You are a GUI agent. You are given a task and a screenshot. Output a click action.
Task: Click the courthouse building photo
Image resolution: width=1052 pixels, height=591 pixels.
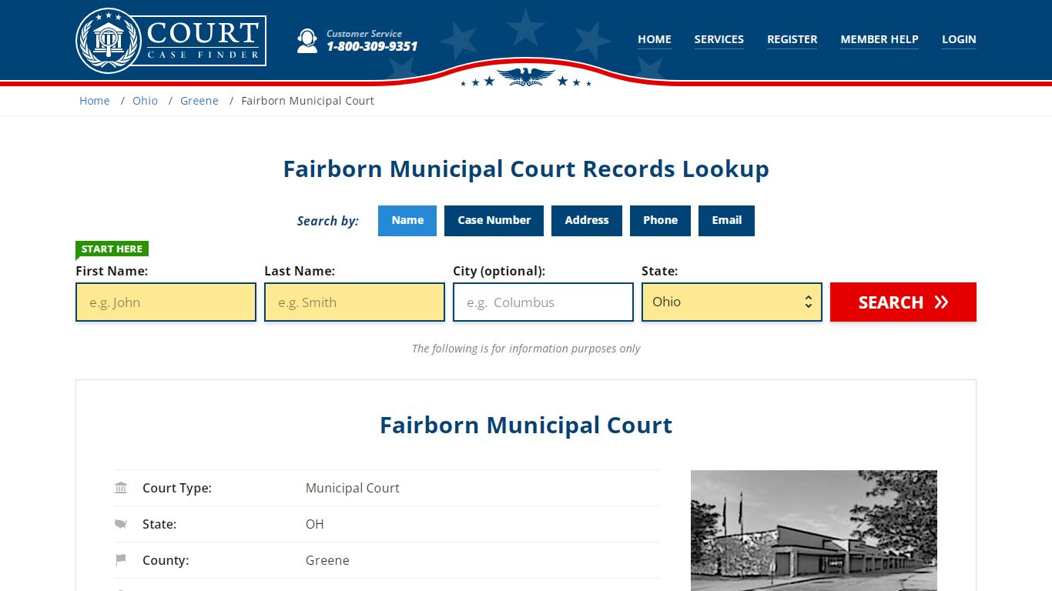coord(814,531)
